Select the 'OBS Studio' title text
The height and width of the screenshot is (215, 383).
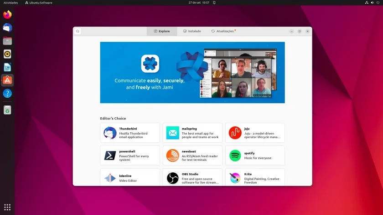coord(190,174)
